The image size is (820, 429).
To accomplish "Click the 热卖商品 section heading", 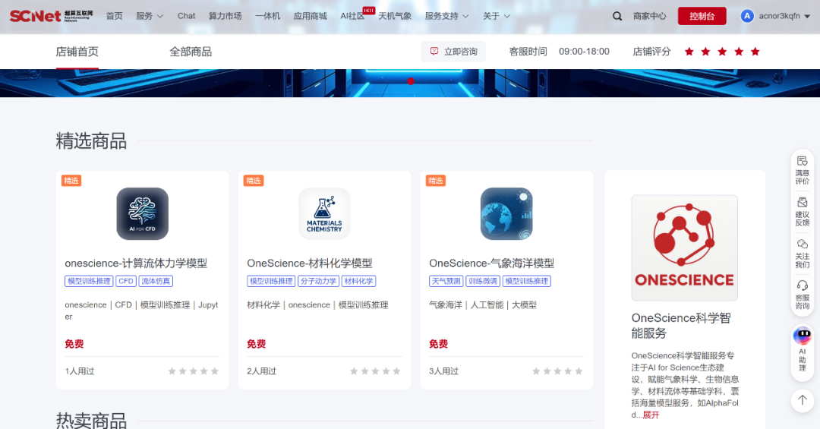I will (x=91, y=420).
